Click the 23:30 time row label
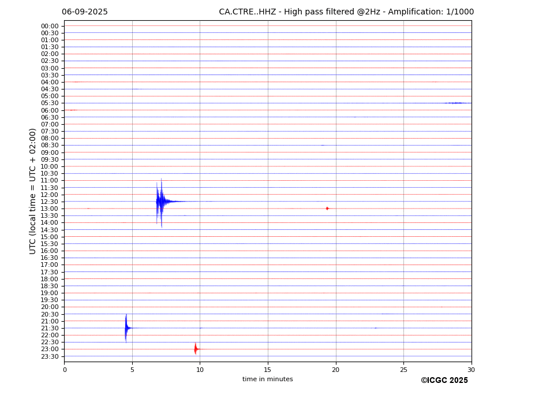535x402 pixels. click(50, 356)
